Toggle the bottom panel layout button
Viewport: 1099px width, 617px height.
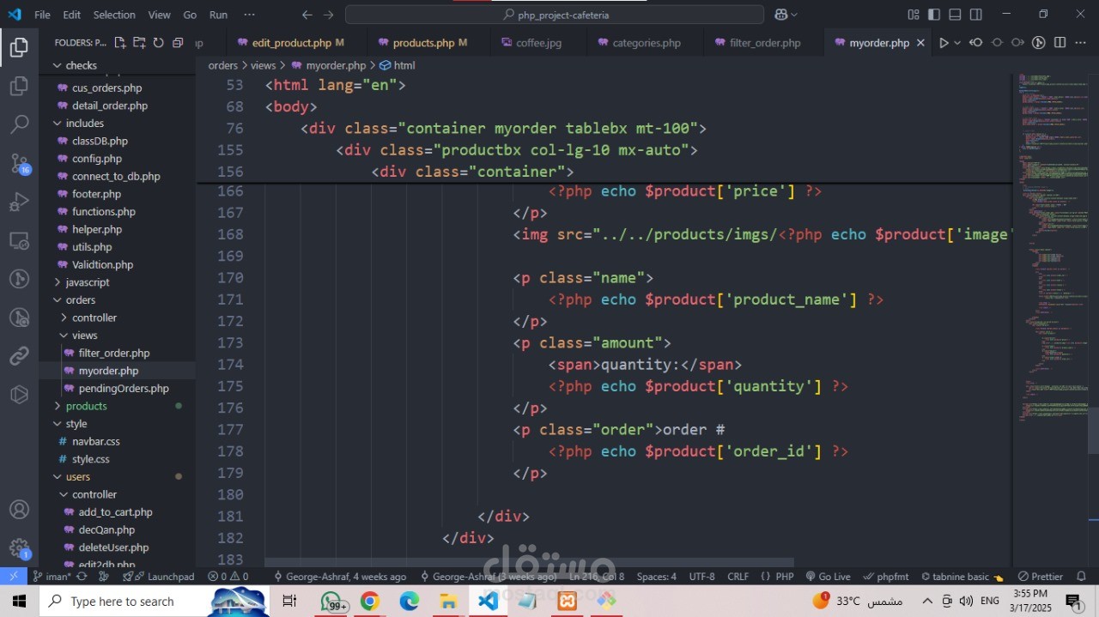coord(955,15)
